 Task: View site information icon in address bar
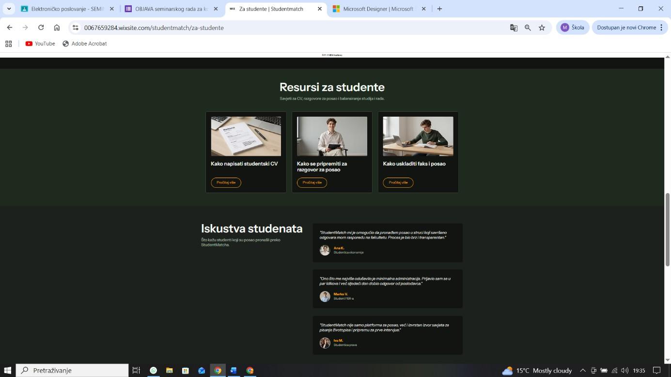click(x=76, y=28)
